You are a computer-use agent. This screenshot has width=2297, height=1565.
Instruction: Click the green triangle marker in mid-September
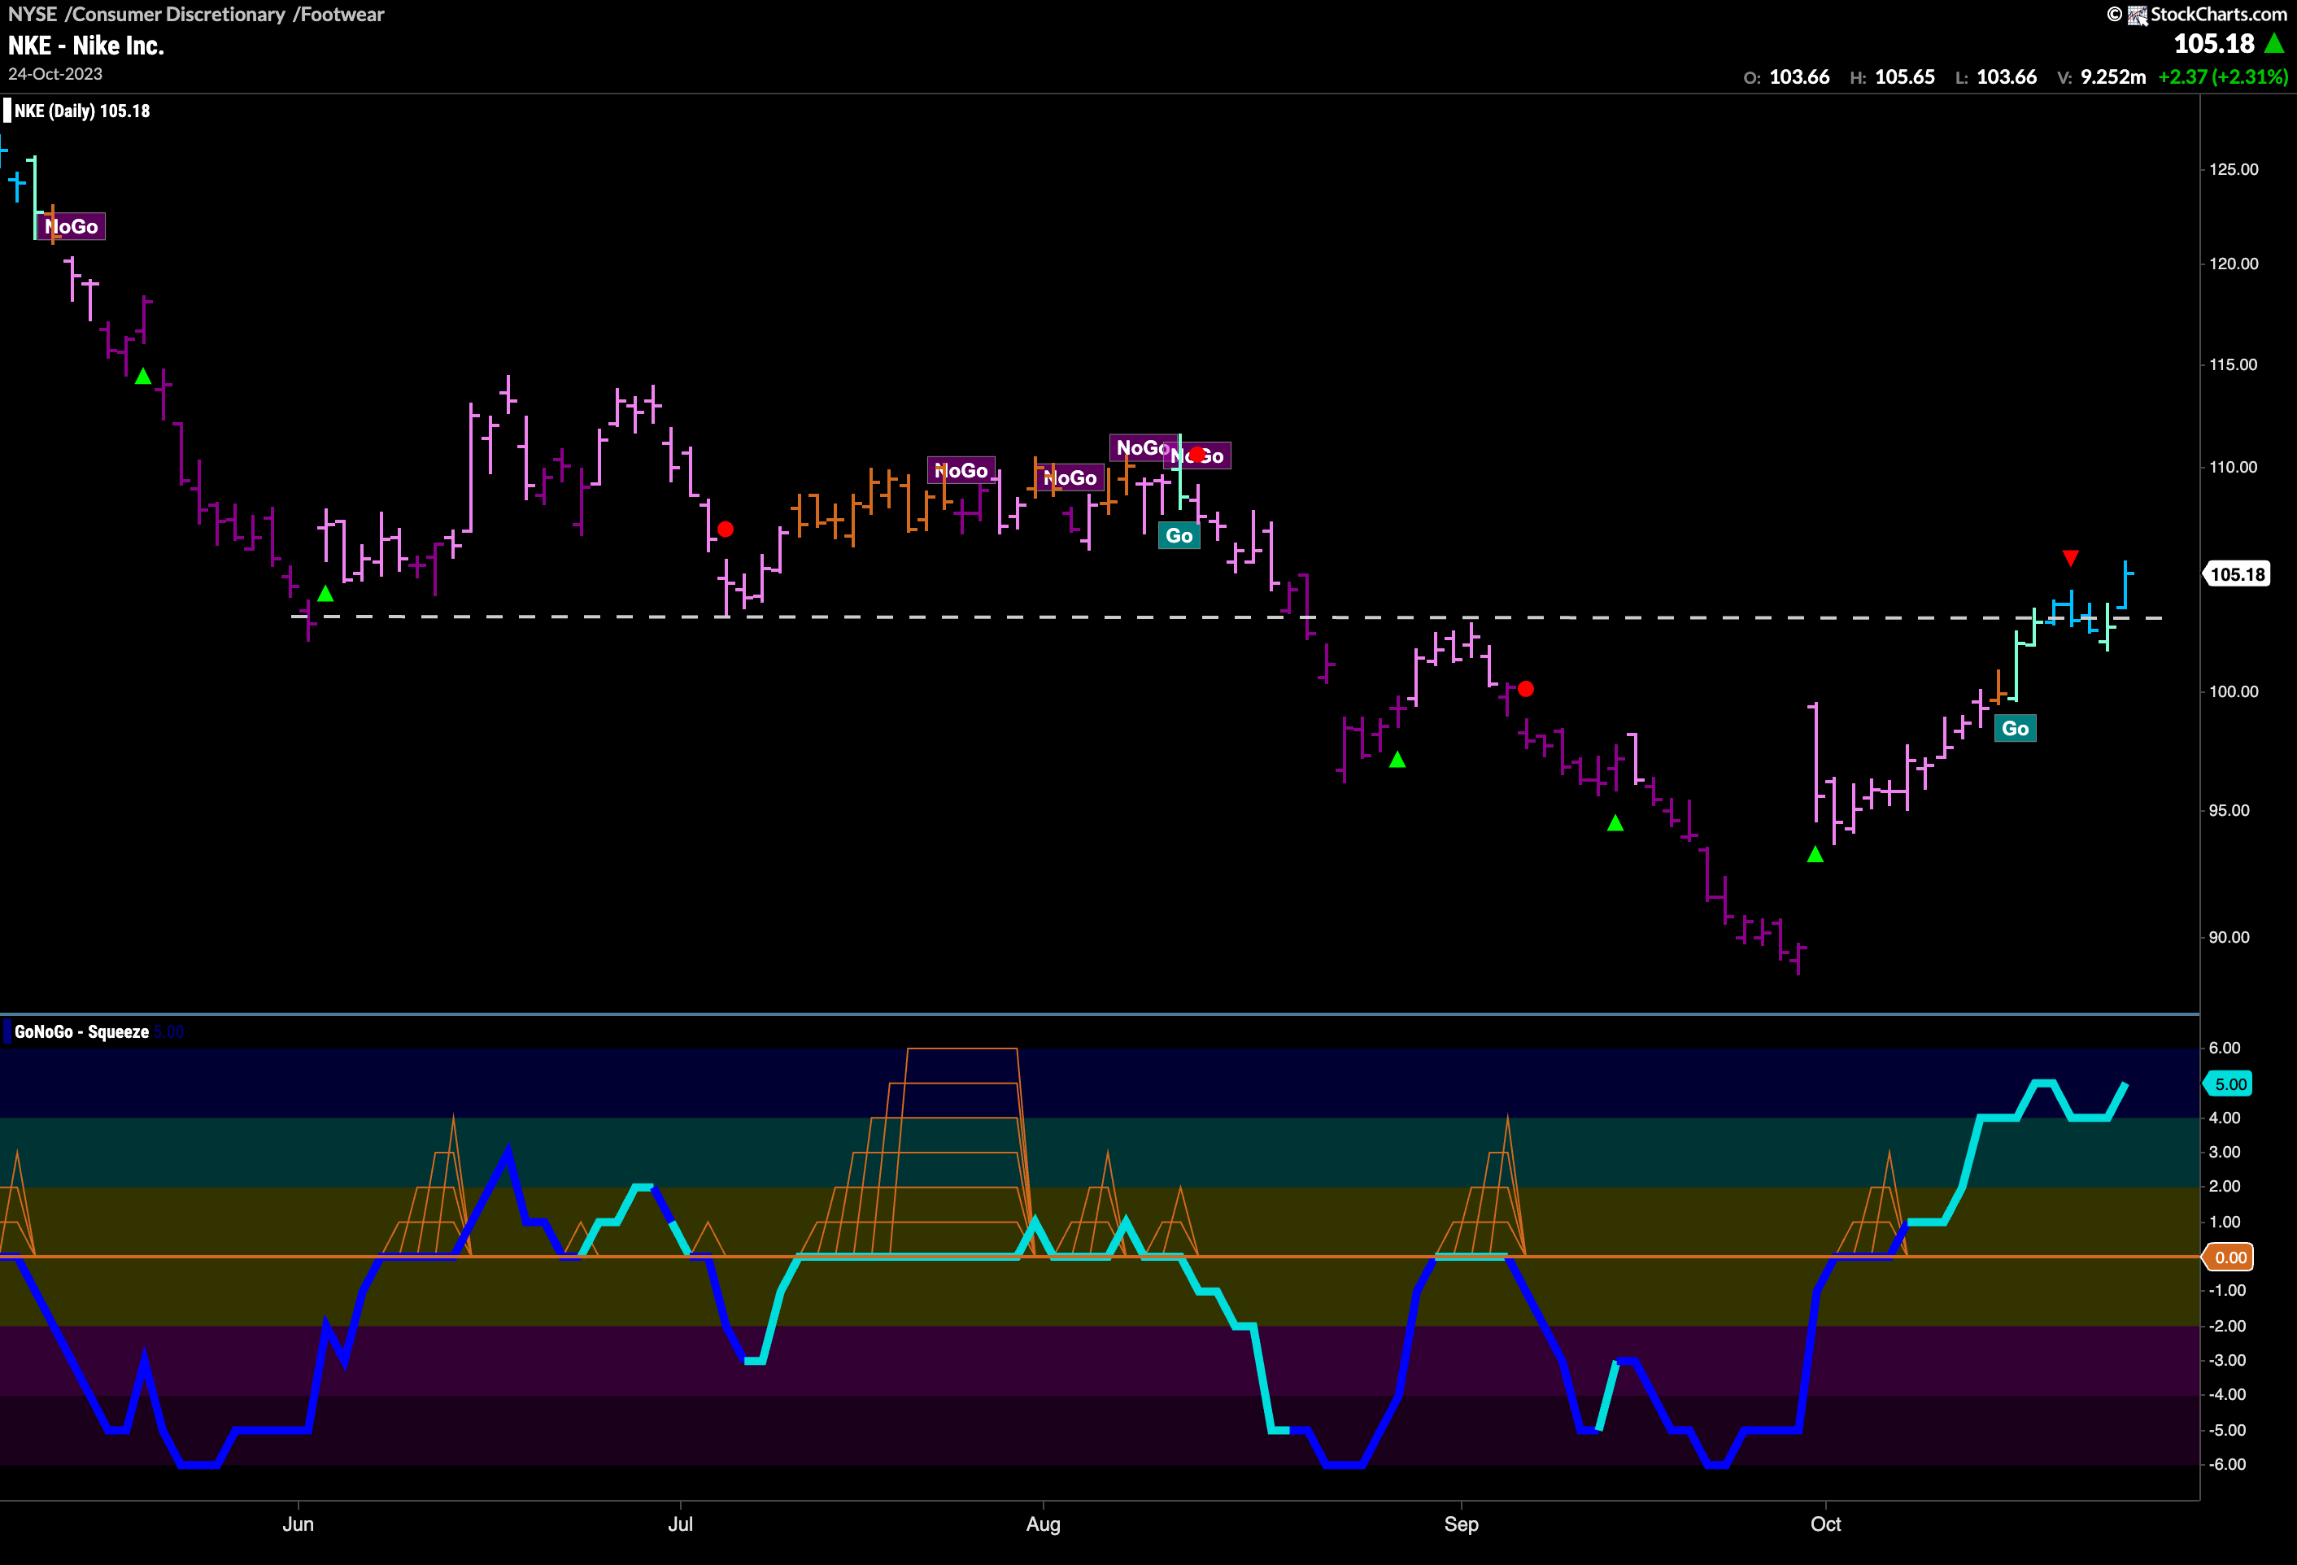click(1615, 822)
